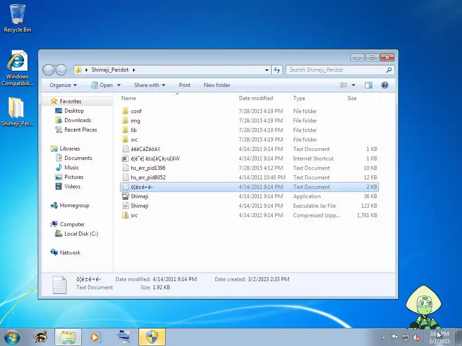The image size is (462, 346).
Task: Click the Start button on taskbar
Action: (x=12, y=337)
